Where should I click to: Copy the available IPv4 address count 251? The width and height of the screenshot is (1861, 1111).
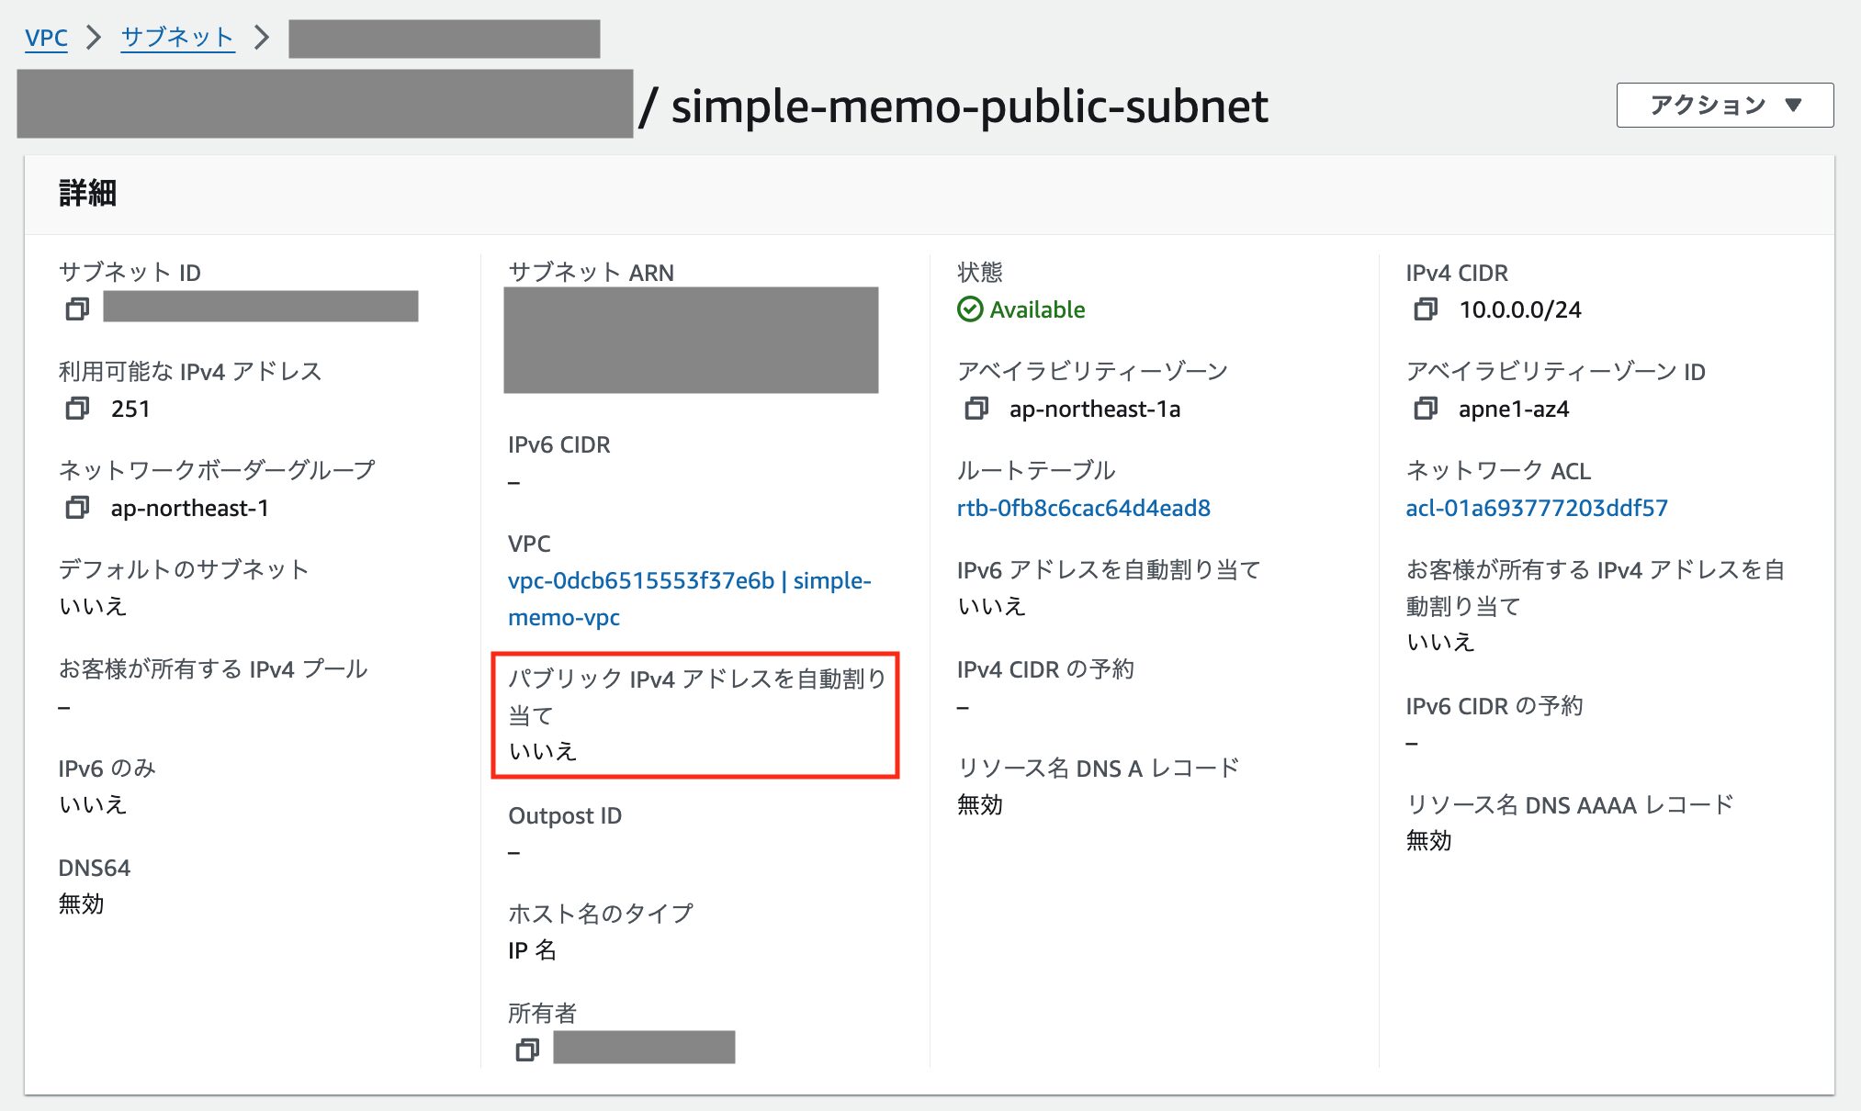[77, 410]
